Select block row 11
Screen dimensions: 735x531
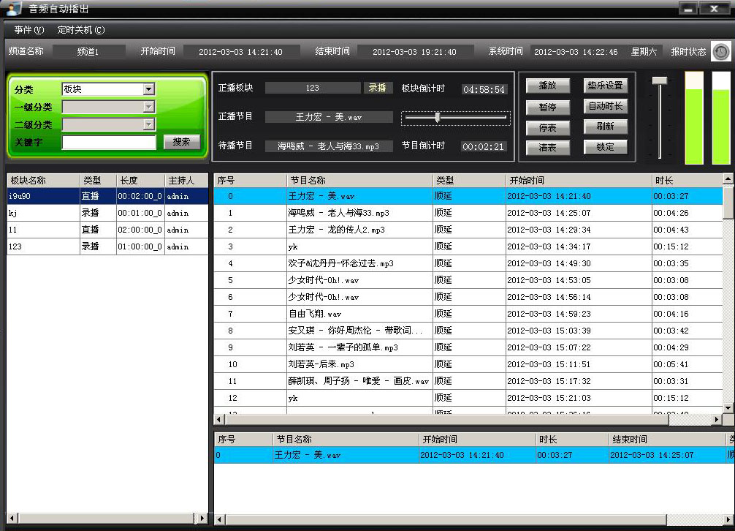click(107, 230)
